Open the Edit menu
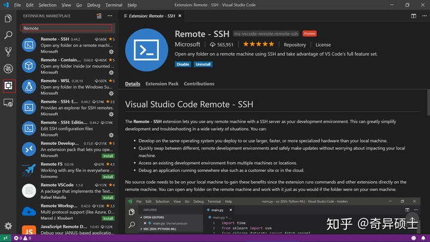The height and width of the screenshot is (242, 430). (29, 5)
